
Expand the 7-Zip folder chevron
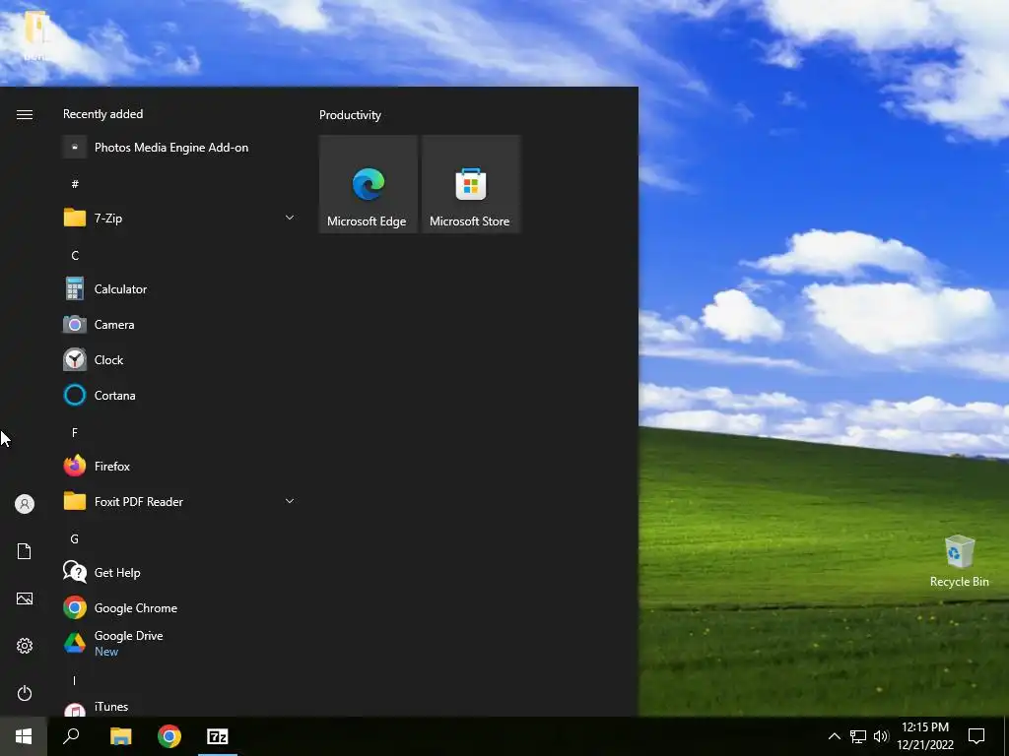[290, 218]
